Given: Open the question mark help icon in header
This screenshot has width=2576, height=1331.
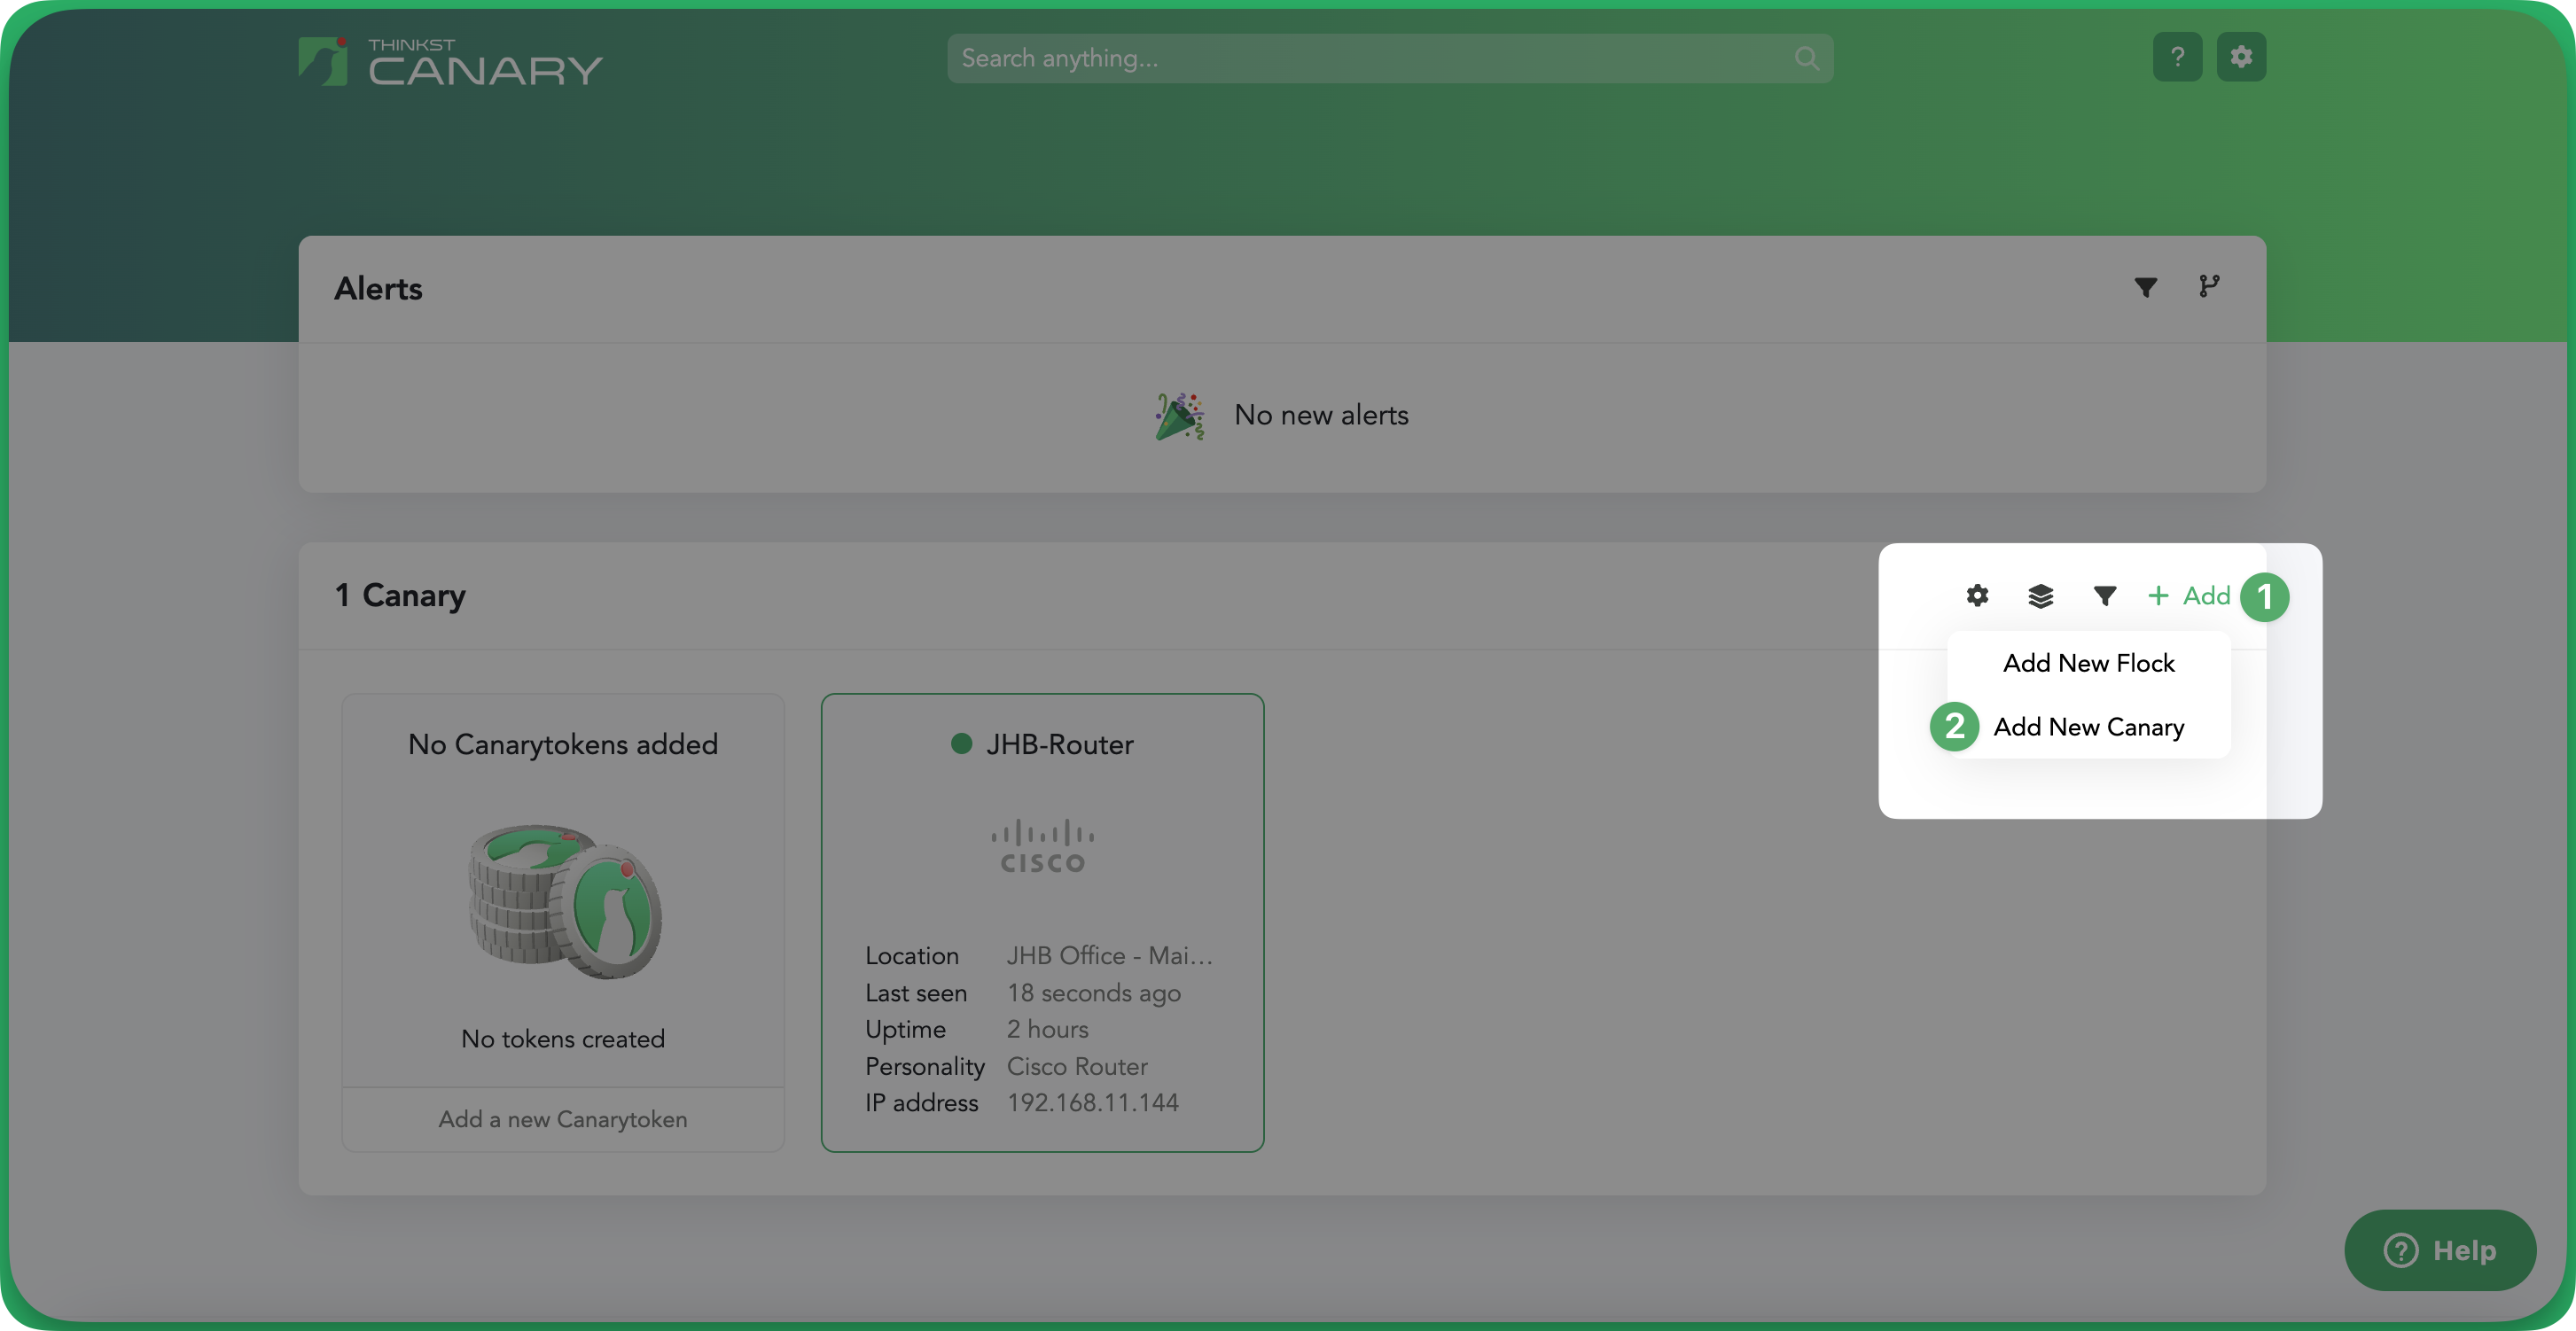Looking at the screenshot, I should (2177, 57).
